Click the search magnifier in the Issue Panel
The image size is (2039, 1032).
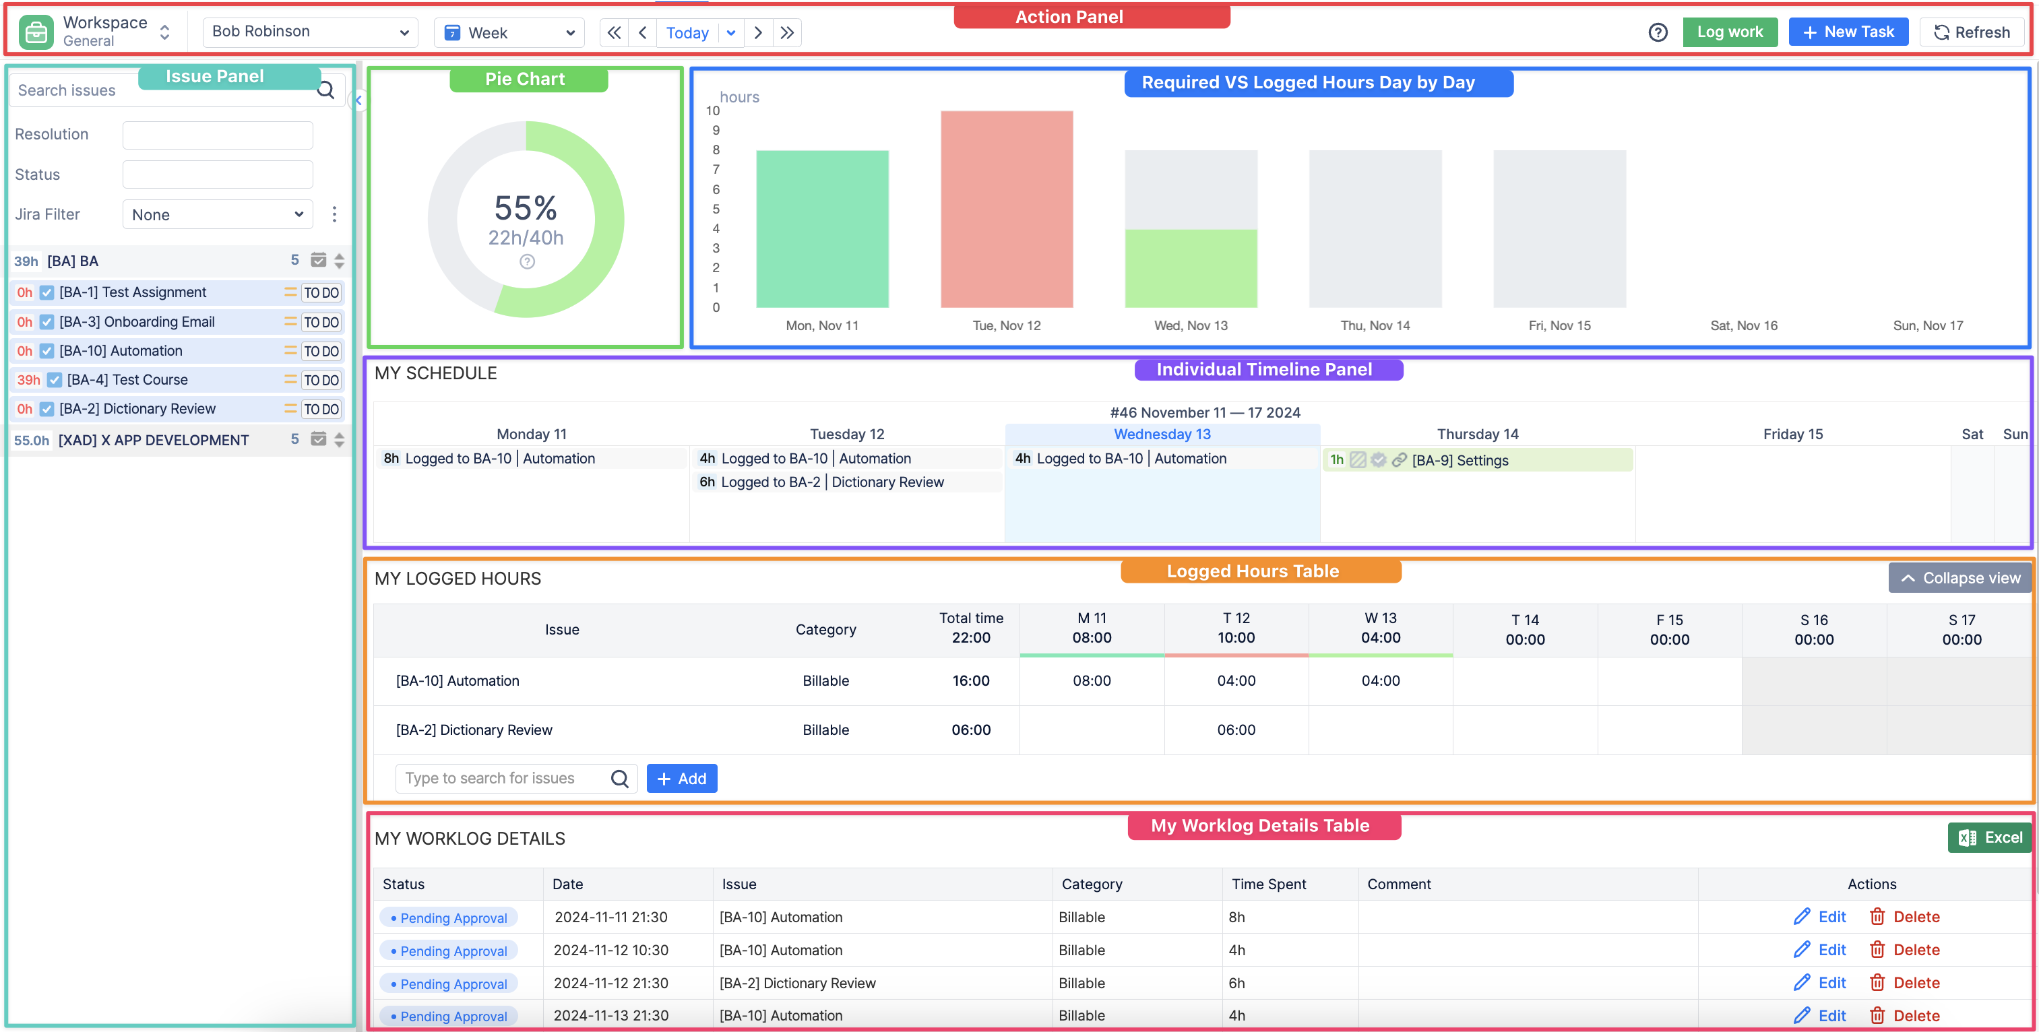[325, 90]
